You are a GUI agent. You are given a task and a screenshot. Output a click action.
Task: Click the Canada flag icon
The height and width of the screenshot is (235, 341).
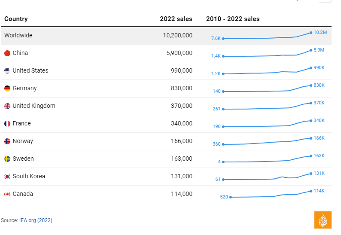(x=7, y=194)
